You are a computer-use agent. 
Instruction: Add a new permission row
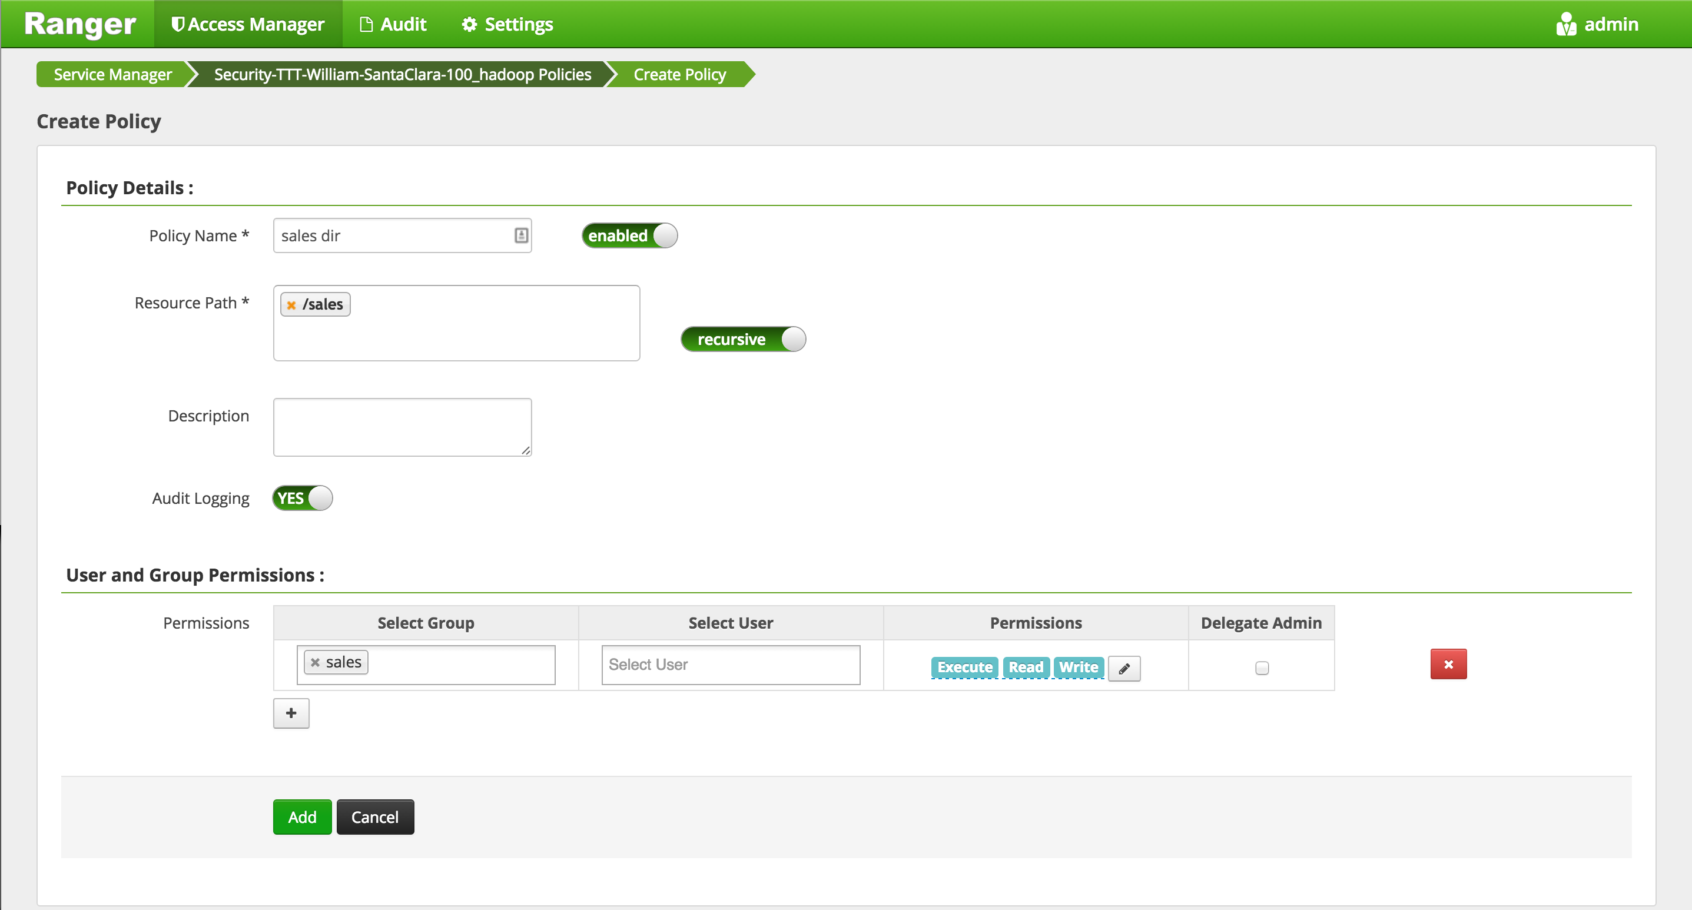pos(291,713)
